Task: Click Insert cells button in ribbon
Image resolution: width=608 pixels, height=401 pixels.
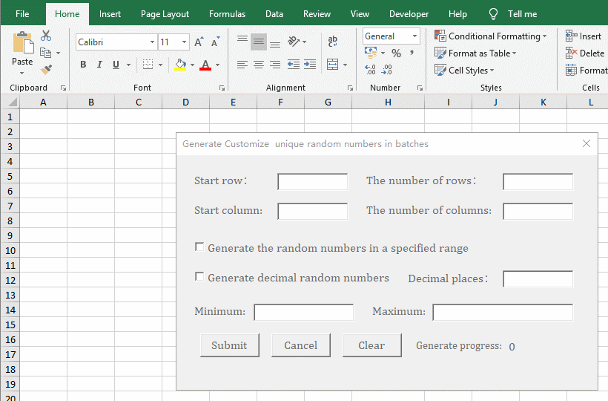Action: click(584, 36)
